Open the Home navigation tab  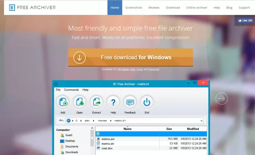(115, 7)
